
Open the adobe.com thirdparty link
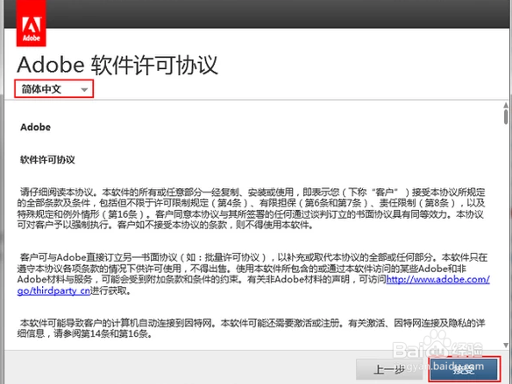[x=437, y=279]
